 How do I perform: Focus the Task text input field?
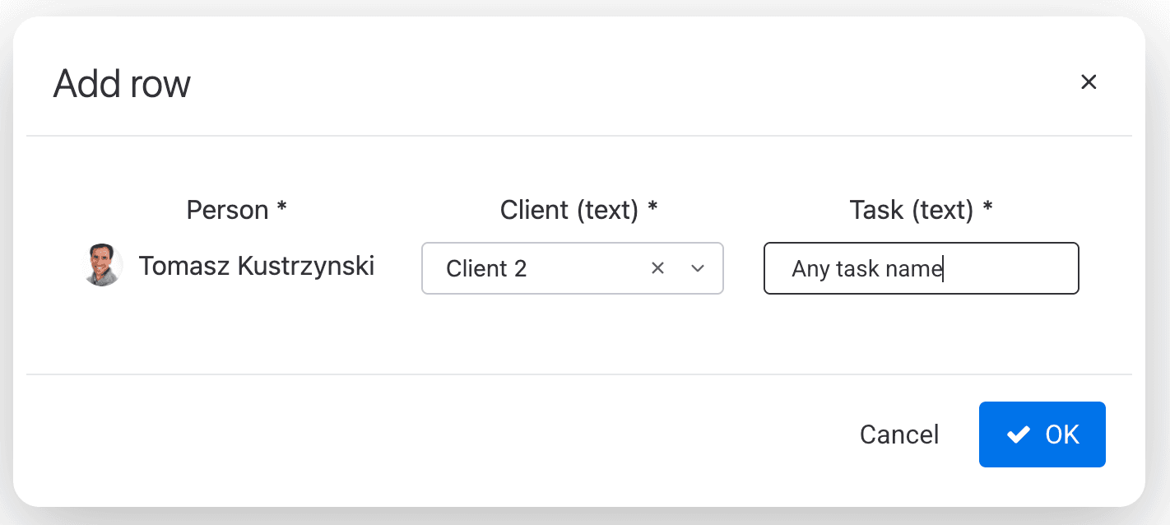point(921,268)
